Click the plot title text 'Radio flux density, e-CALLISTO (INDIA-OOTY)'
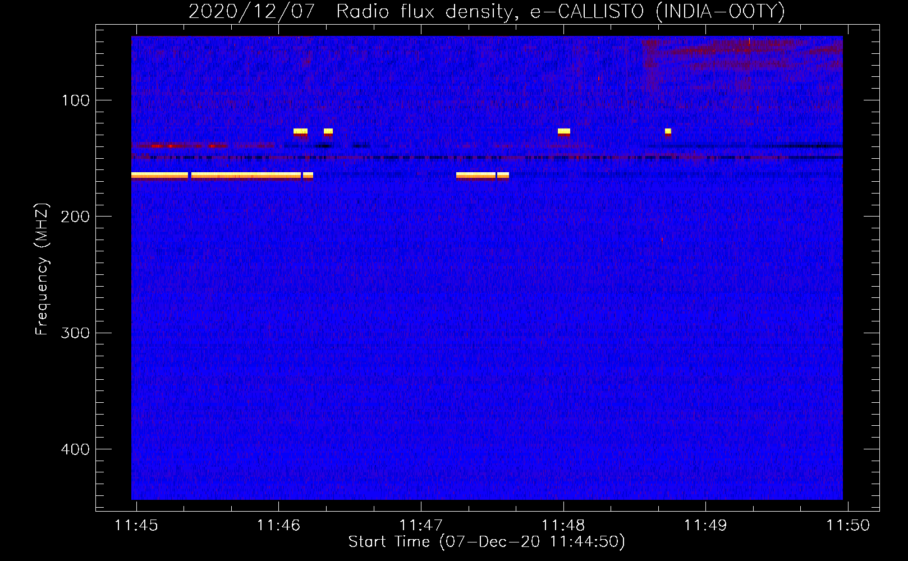The height and width of the screenshot is (561, 908). point(561,12)
